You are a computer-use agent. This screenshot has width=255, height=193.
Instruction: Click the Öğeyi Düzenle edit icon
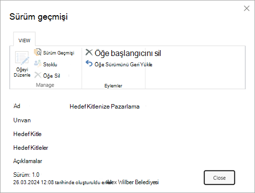(22, 57)
